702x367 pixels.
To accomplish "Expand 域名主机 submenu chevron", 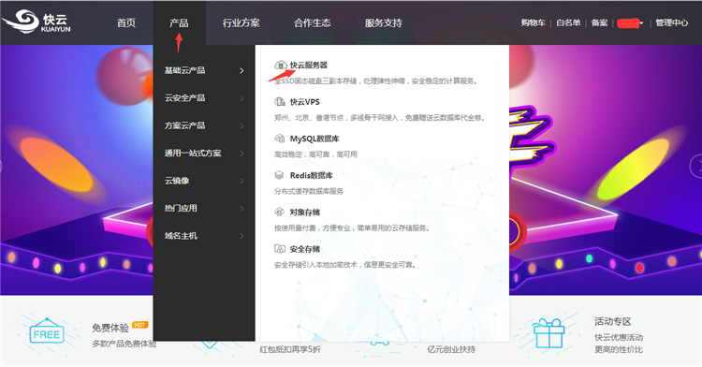I will click(x=241, y=236).
